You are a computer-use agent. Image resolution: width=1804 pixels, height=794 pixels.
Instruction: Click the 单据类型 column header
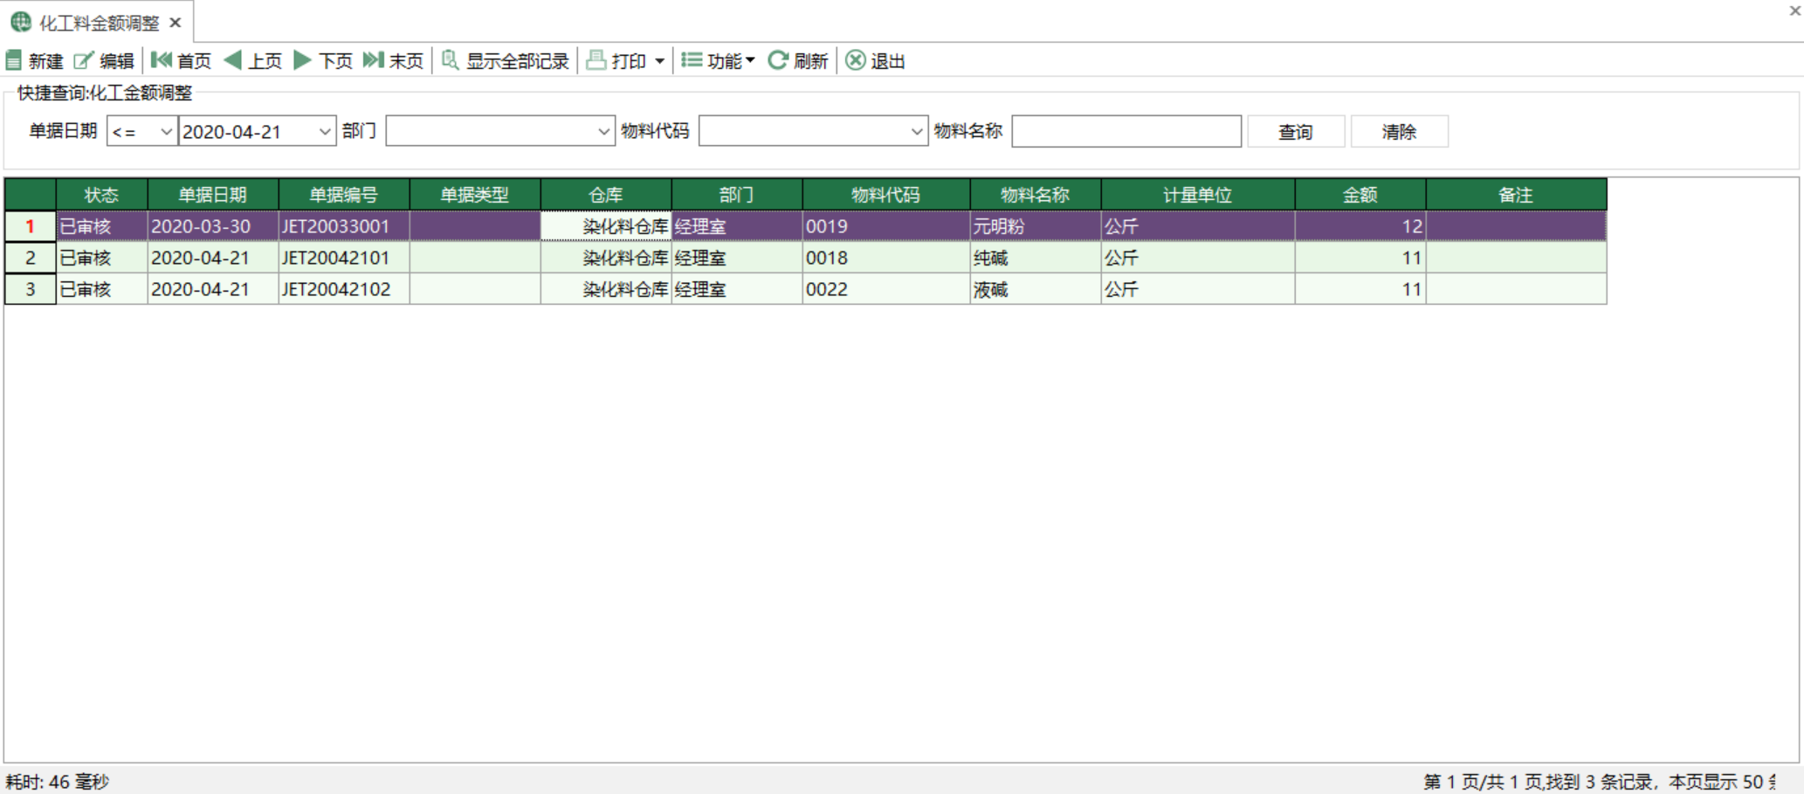click(475, 195)
